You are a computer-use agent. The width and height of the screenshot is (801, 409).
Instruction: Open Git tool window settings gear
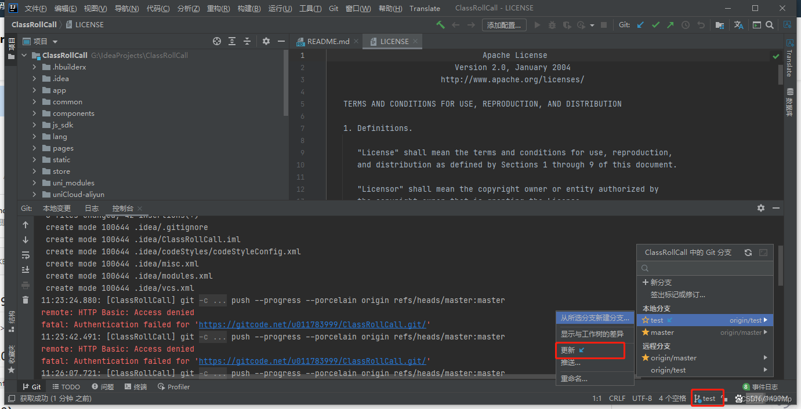[x=761, y=208]
